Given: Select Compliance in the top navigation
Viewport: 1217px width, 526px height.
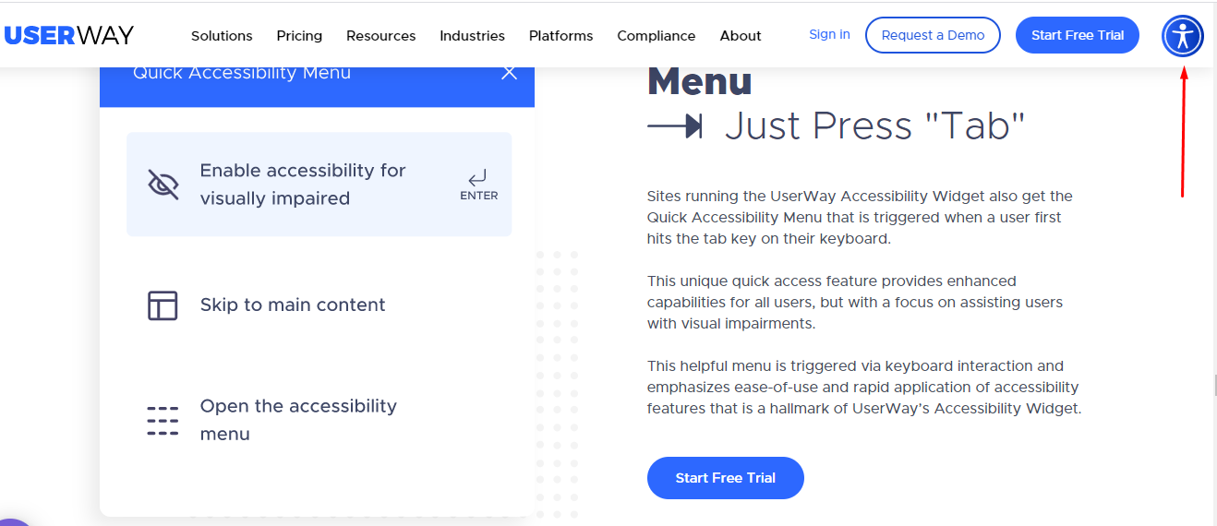Looking at the screenshot, I should pos(656,36).
